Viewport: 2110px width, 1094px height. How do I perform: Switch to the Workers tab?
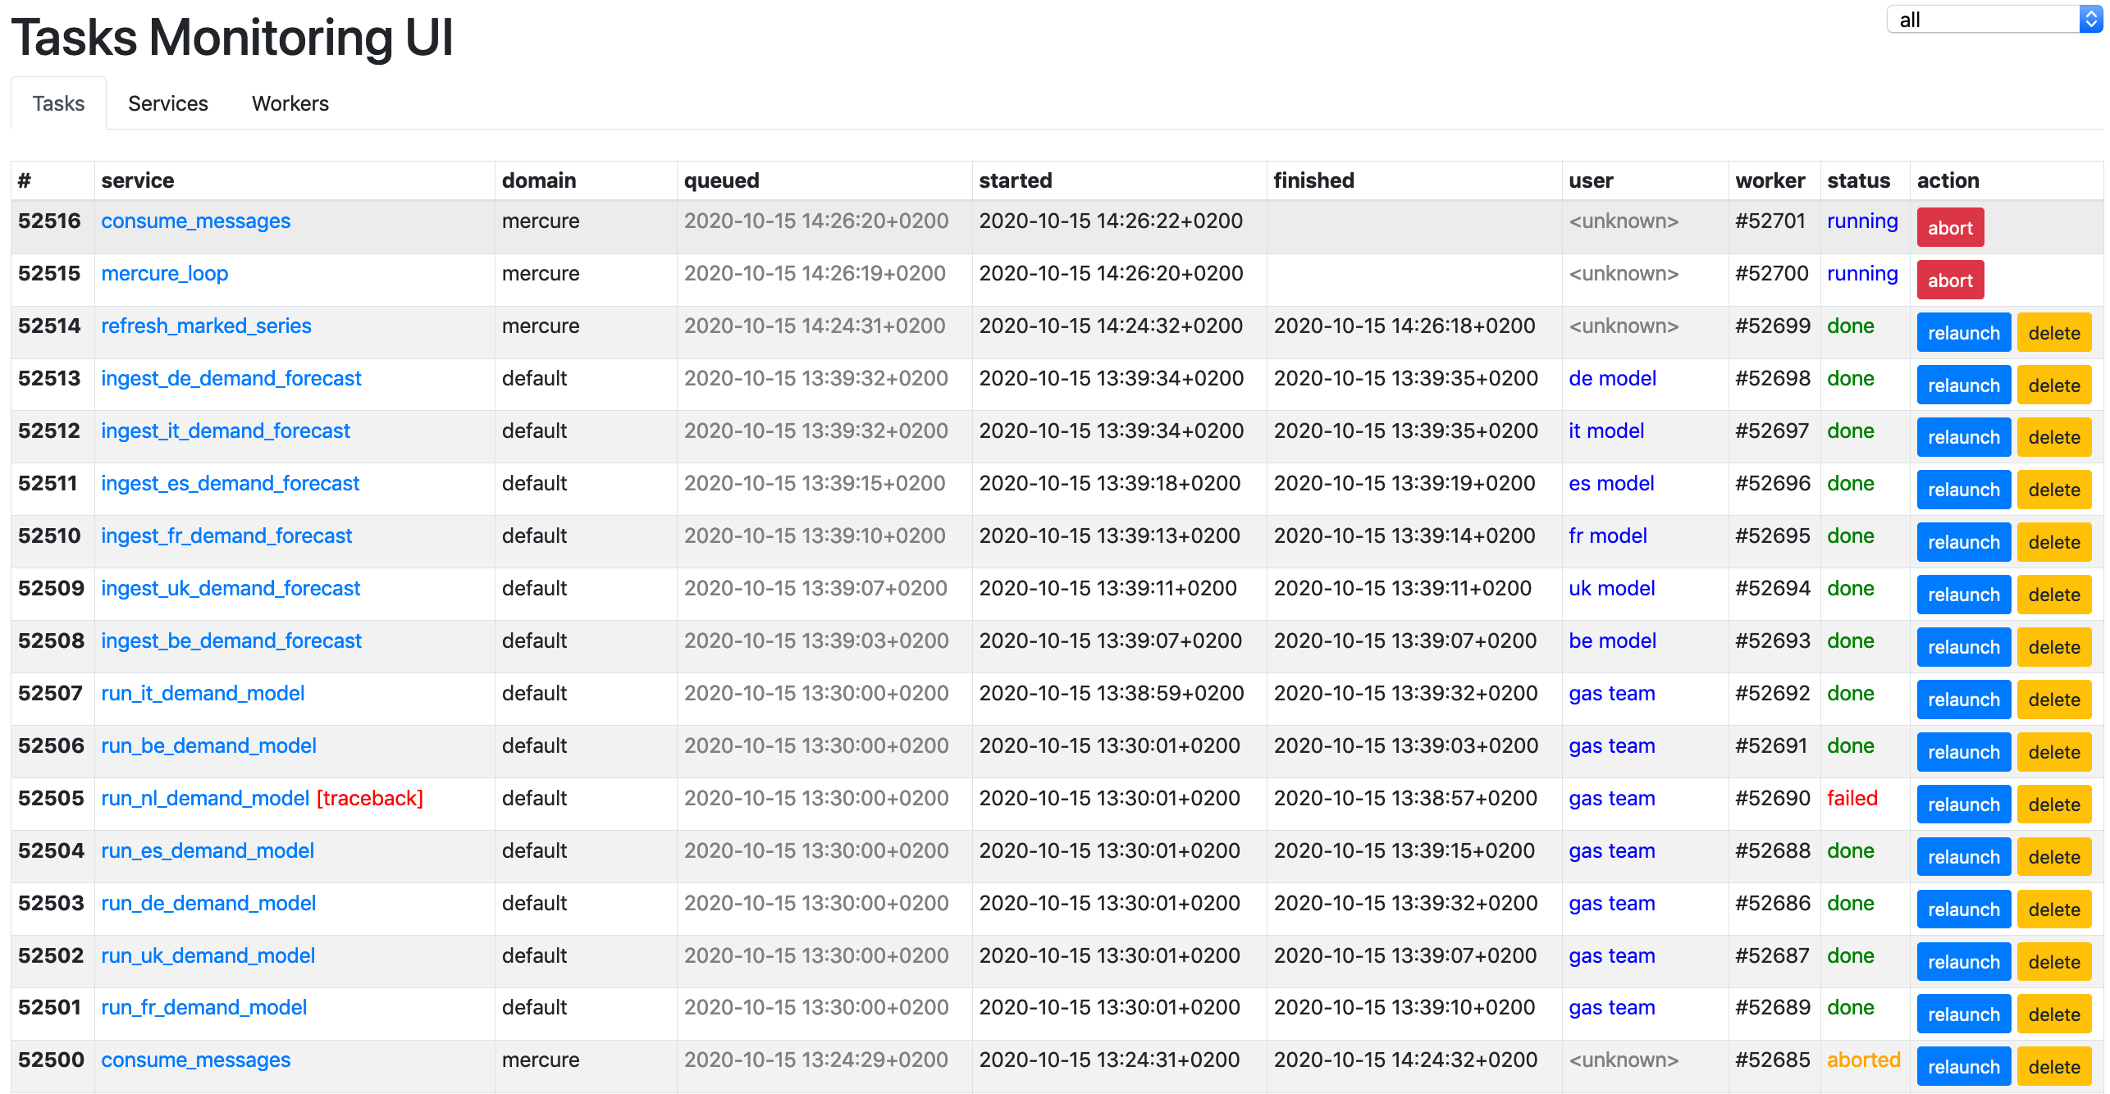click(290, 103)
